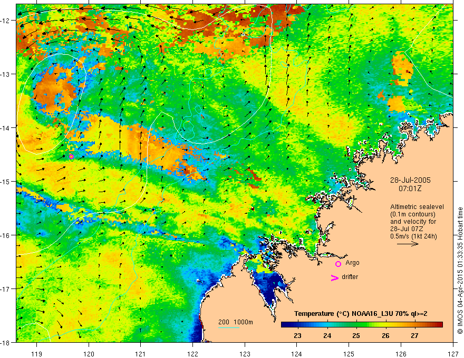Click the longitude 127 axis label

point(453,354)
